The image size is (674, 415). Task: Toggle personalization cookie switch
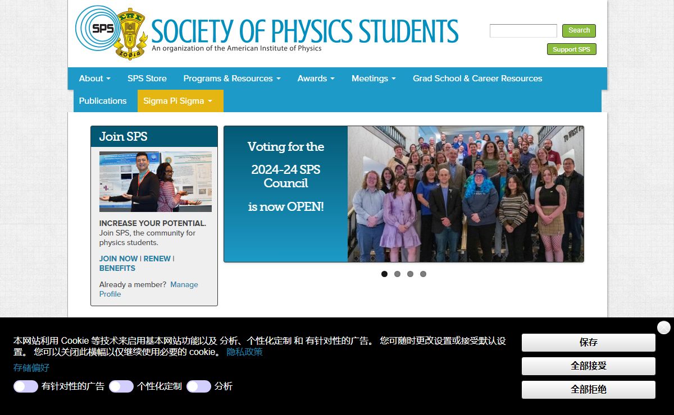click(x=121, y=386)
